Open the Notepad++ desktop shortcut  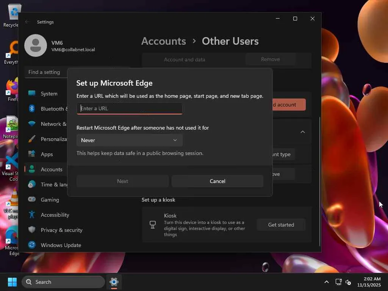(x=10, y=127)
